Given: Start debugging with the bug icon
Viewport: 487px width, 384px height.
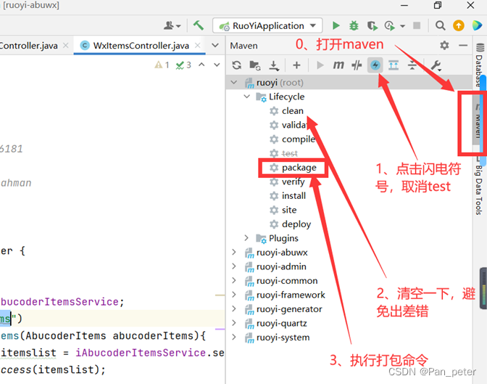Looking at the screenshot, I should tap(354, 25).
